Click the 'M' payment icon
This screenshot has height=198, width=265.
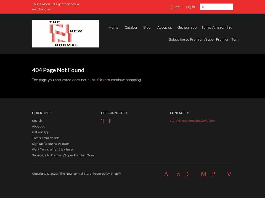[204, 174]
